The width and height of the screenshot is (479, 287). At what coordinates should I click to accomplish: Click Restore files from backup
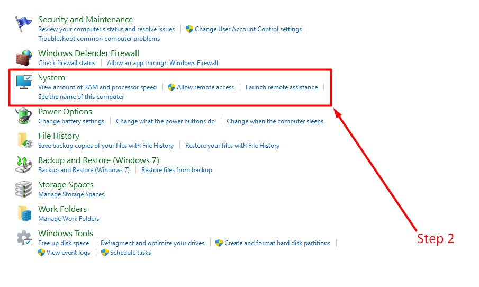(x=177, y=170)
